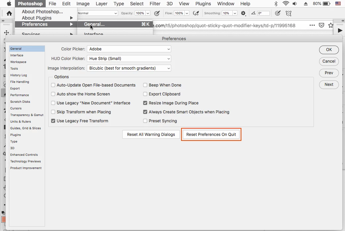Click the brush angle icon
Image resolution: width=345 pixels, height=231 pixels.
253,13
